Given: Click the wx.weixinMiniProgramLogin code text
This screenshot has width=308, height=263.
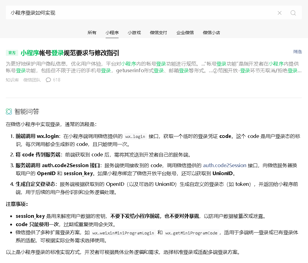Looking at the screenshot, I should click(x=123, y=233).
